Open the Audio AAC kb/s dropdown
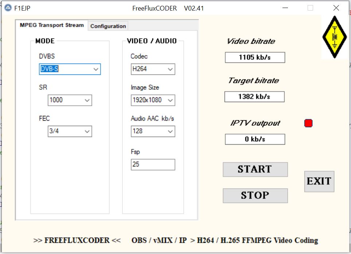 tap(153, 131)
